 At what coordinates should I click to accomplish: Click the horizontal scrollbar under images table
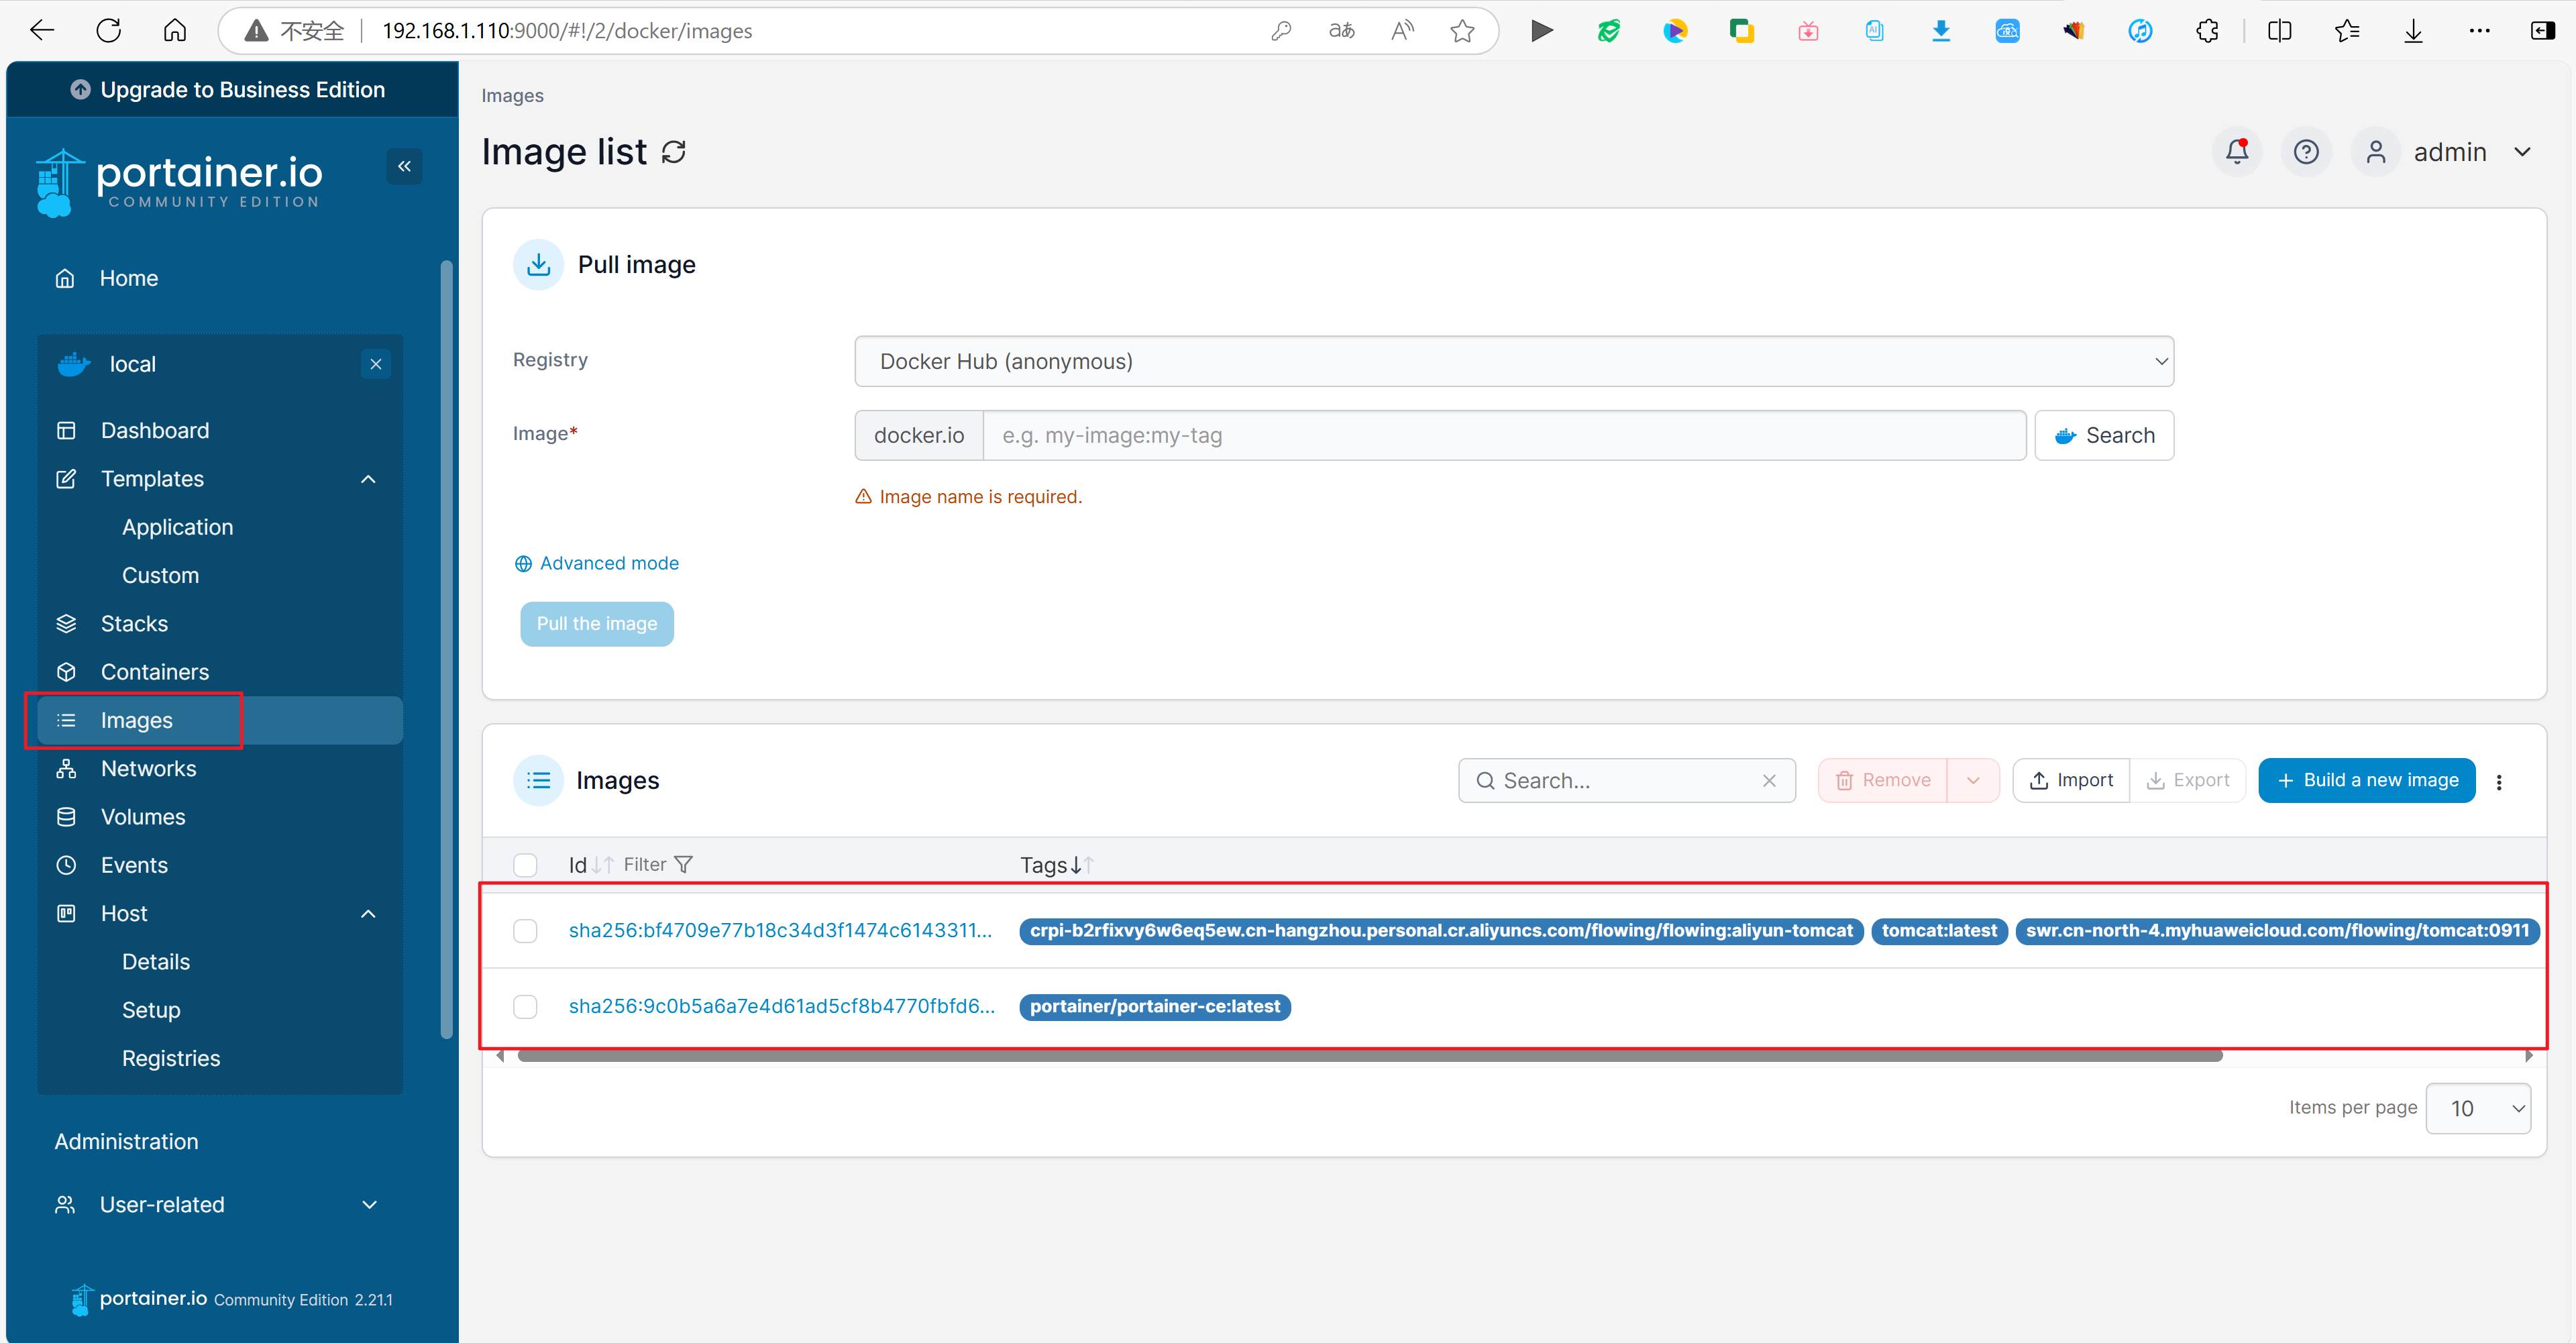coord(1369,1056)
